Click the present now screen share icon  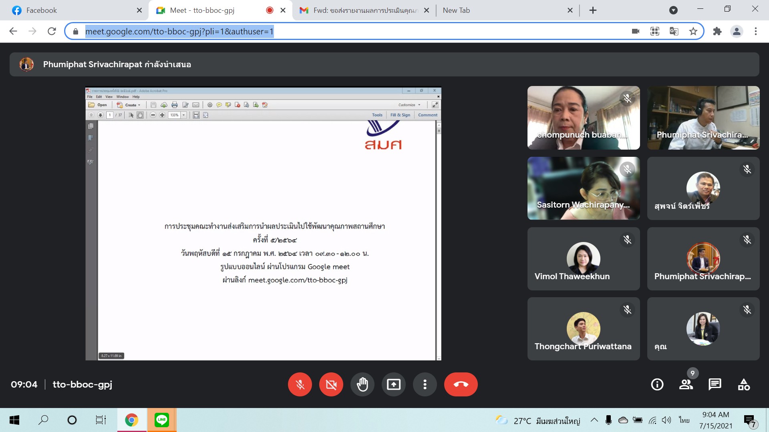394,384
